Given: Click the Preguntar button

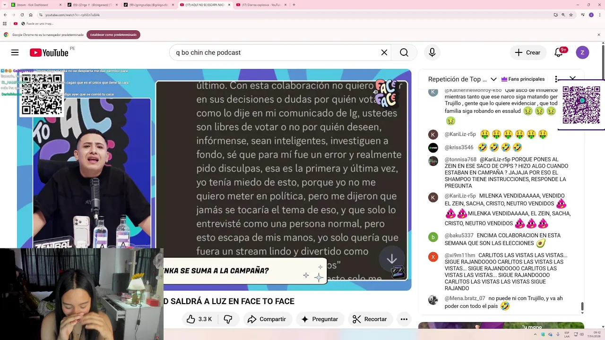Looking at the screenshot, I should click(320, 319).
